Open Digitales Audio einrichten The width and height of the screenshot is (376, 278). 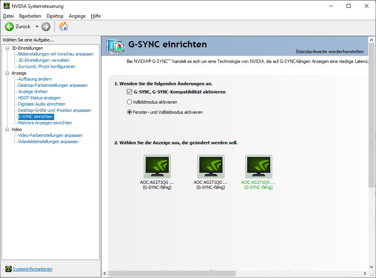tap(42, 104)
